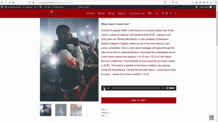Visit the Instagram profile icon
The height and width of the screenshot is (122, 218).
coord(175,14)
